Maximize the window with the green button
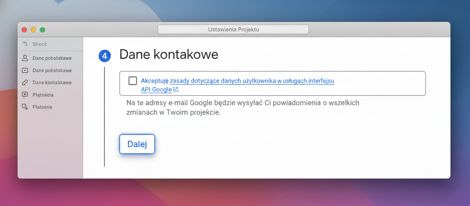Screen dimensions: 470x206 coord(43,30)
